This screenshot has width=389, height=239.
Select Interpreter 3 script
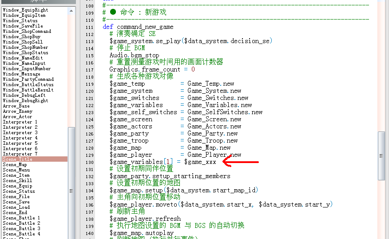20,133
